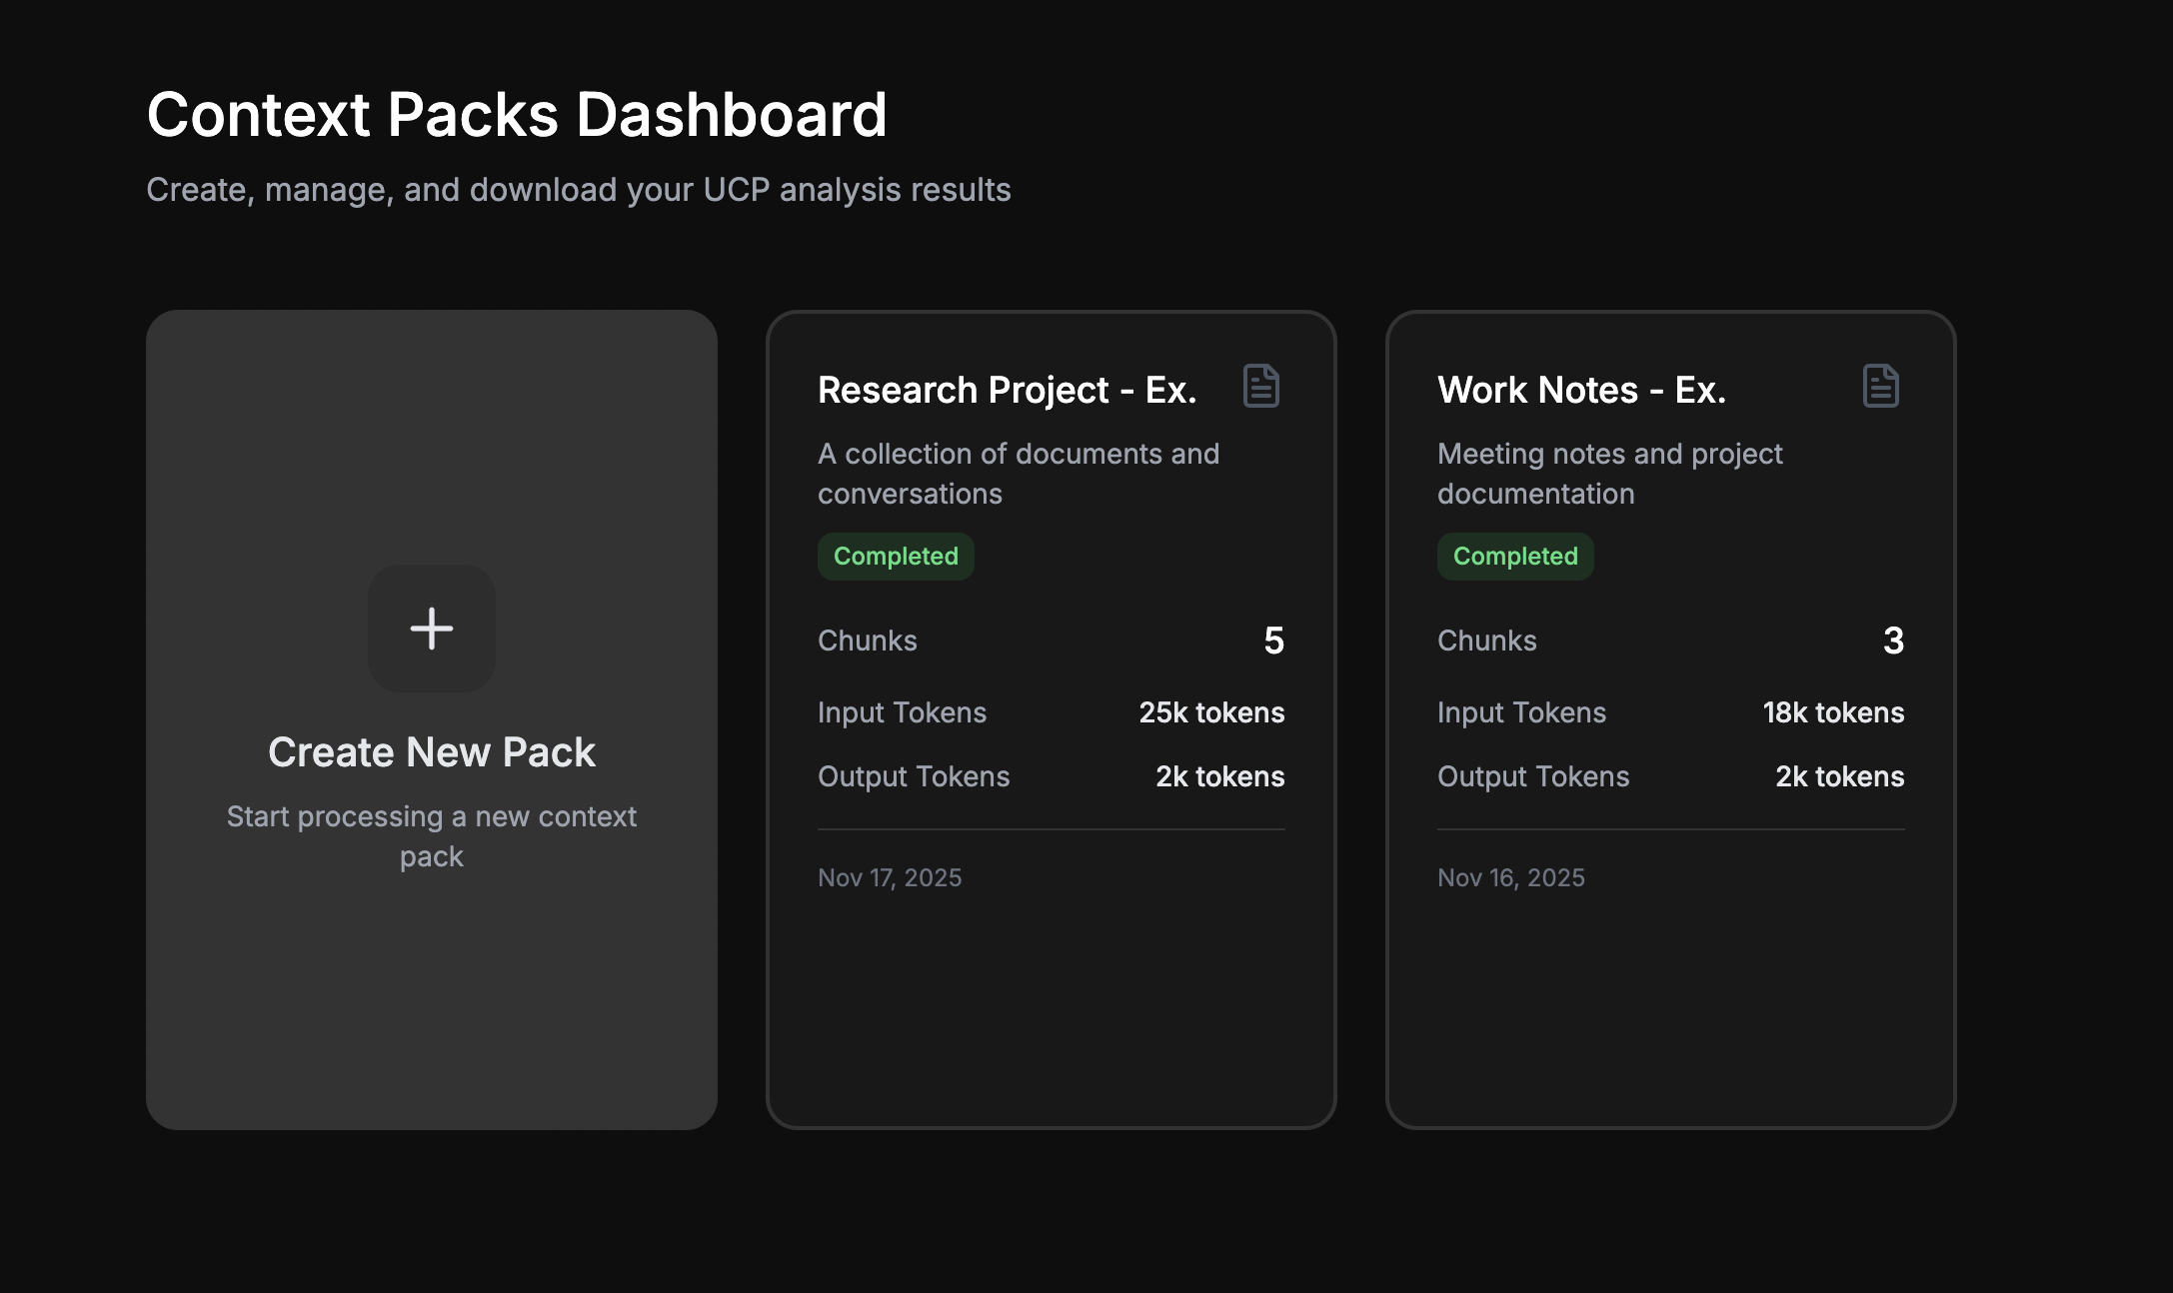Select the Chunks count of 3

(x=1893, y=641)
